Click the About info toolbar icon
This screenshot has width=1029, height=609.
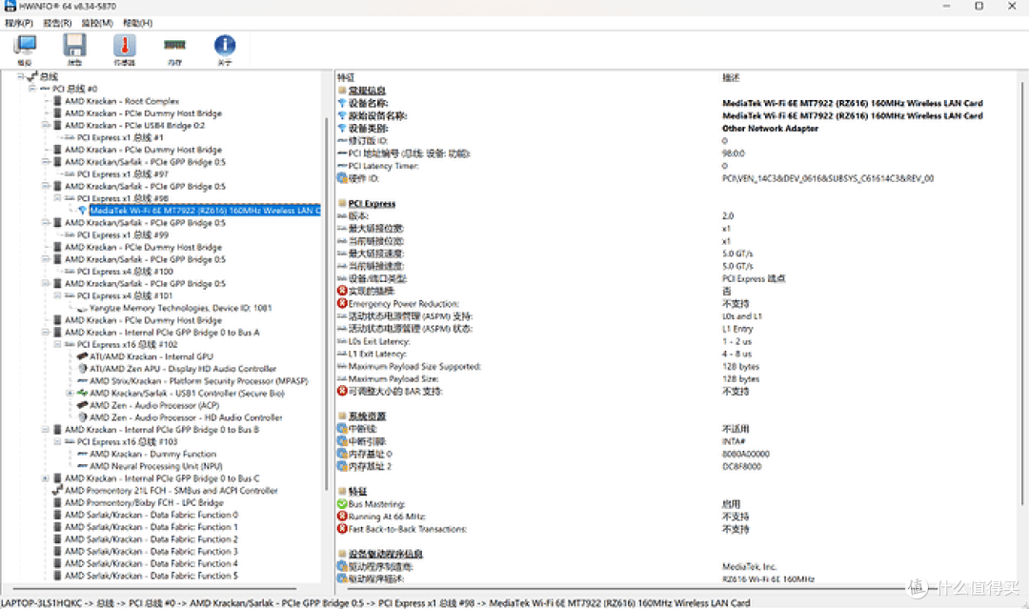click(x=225, y=46)
